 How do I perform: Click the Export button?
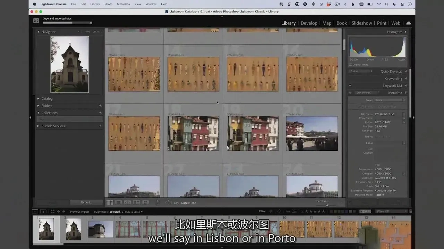tap(86, 202)
